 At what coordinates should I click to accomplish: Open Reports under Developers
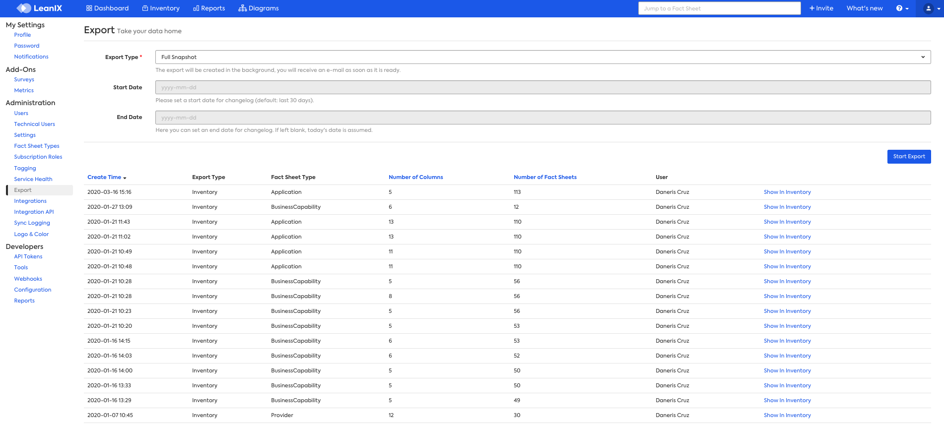pyautogui.click(x=24, y=301)
